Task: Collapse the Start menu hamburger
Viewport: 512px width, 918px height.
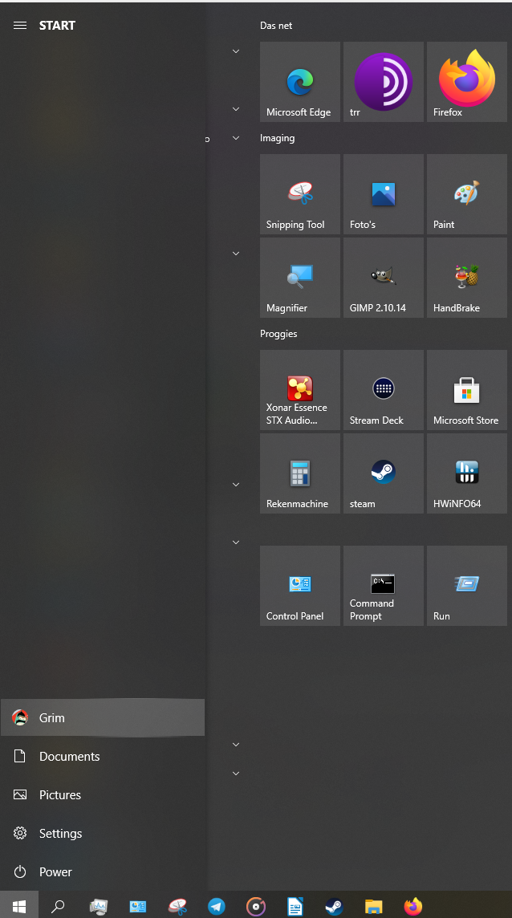Action: 20,25
